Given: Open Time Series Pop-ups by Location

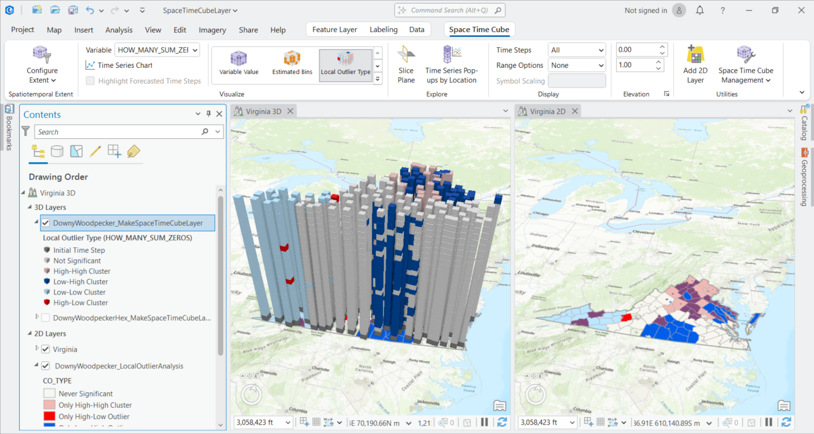Looking at the screenshot, I should click(x=451, y=64).
